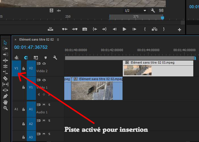
Task: Select the Ripple Edit tool
Action: point(5,54)
